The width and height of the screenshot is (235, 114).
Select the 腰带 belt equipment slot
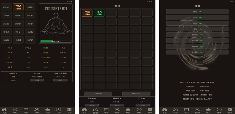[18, 23]
